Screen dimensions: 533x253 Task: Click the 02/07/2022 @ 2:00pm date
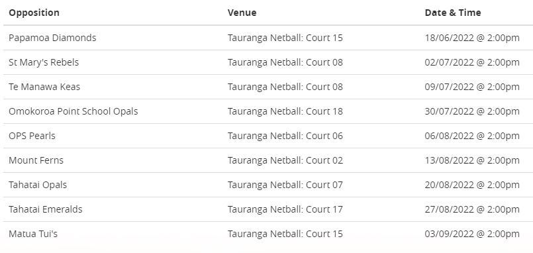[x=472, y=62]
